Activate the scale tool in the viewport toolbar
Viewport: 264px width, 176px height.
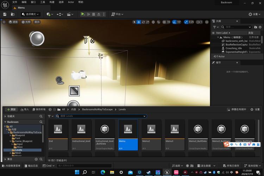coord(147,22)
